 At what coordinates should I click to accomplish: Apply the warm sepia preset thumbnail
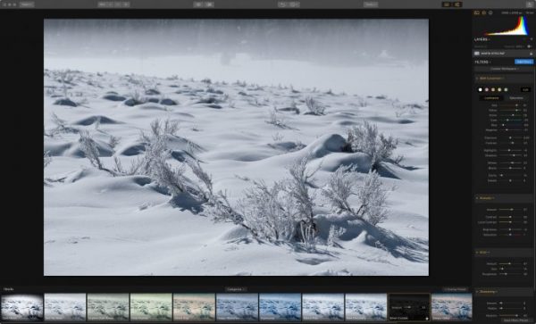[x=194, y=307]
